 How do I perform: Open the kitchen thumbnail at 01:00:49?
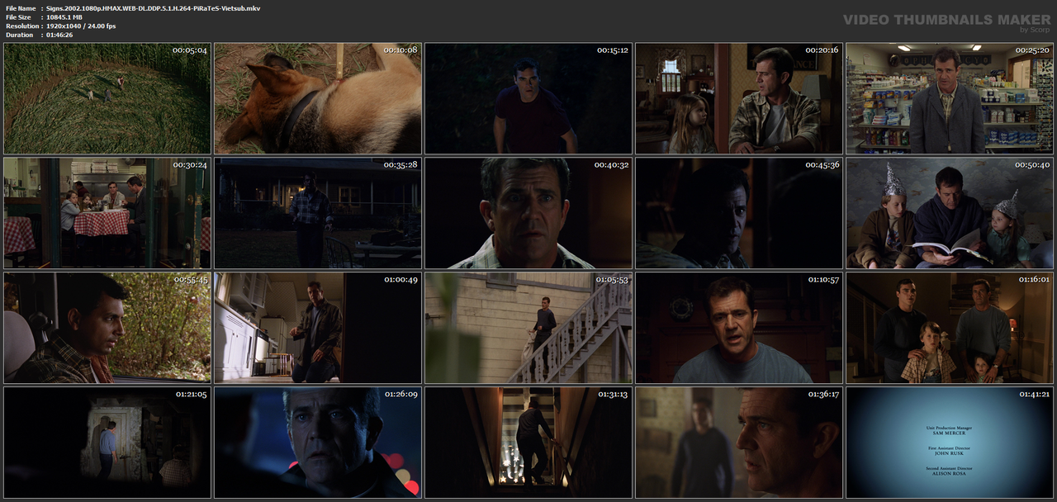[318, 328]
